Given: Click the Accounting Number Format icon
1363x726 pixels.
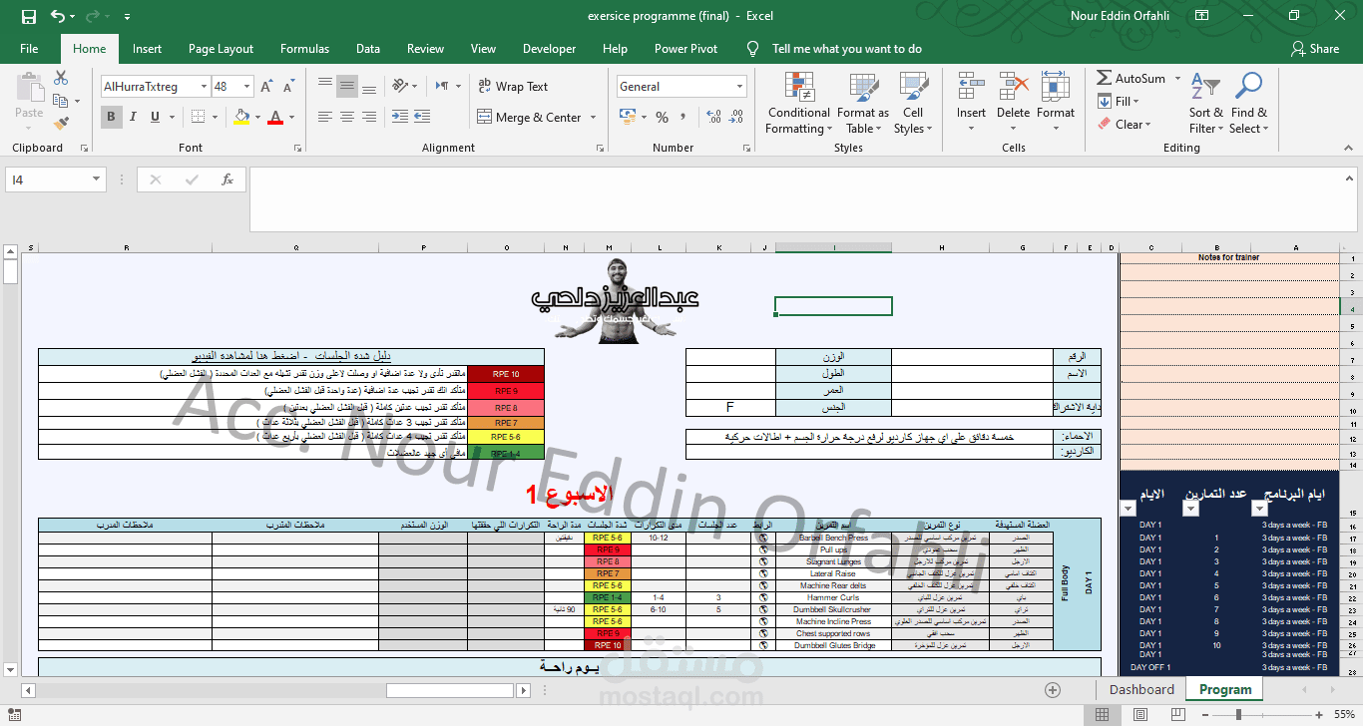Looking at the screenshot, I should click(x=628, y=118).
